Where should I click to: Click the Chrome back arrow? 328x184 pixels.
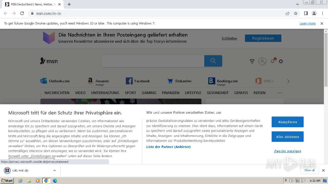[6, 13]
